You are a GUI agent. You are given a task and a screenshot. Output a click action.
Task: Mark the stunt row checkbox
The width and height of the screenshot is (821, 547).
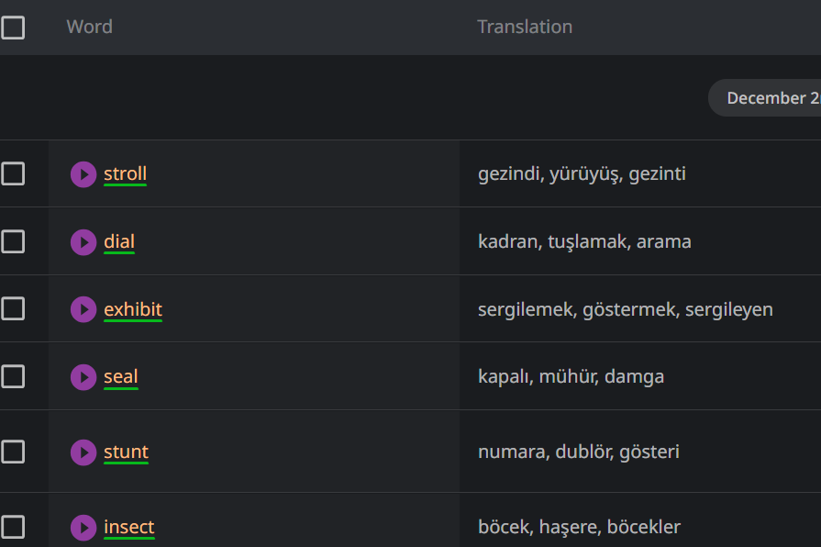point(13,452)
